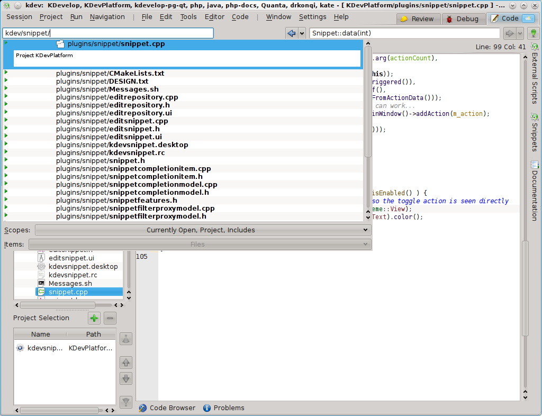Select plugins/snippet/DESIGN.txt from results
The width and height of the screenshot is (542, 416).
(x=183, y=81)
